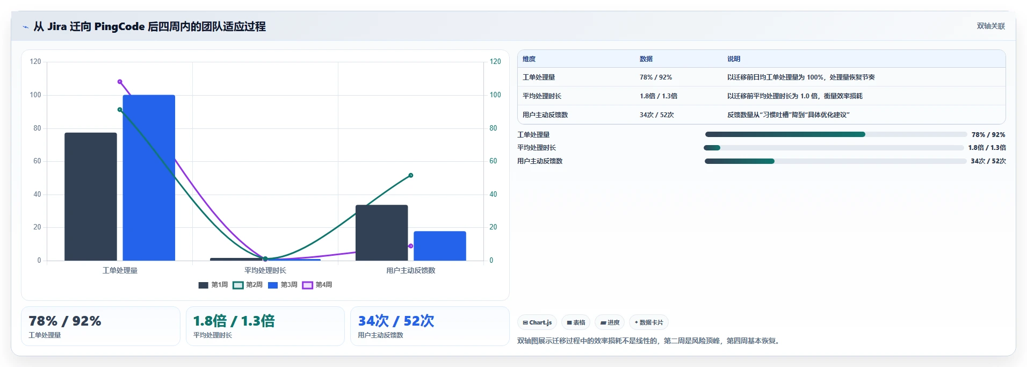
Task: Click the description starting '以迁移前日均工单处理量为 100%'
Action: tap(801, 77)
